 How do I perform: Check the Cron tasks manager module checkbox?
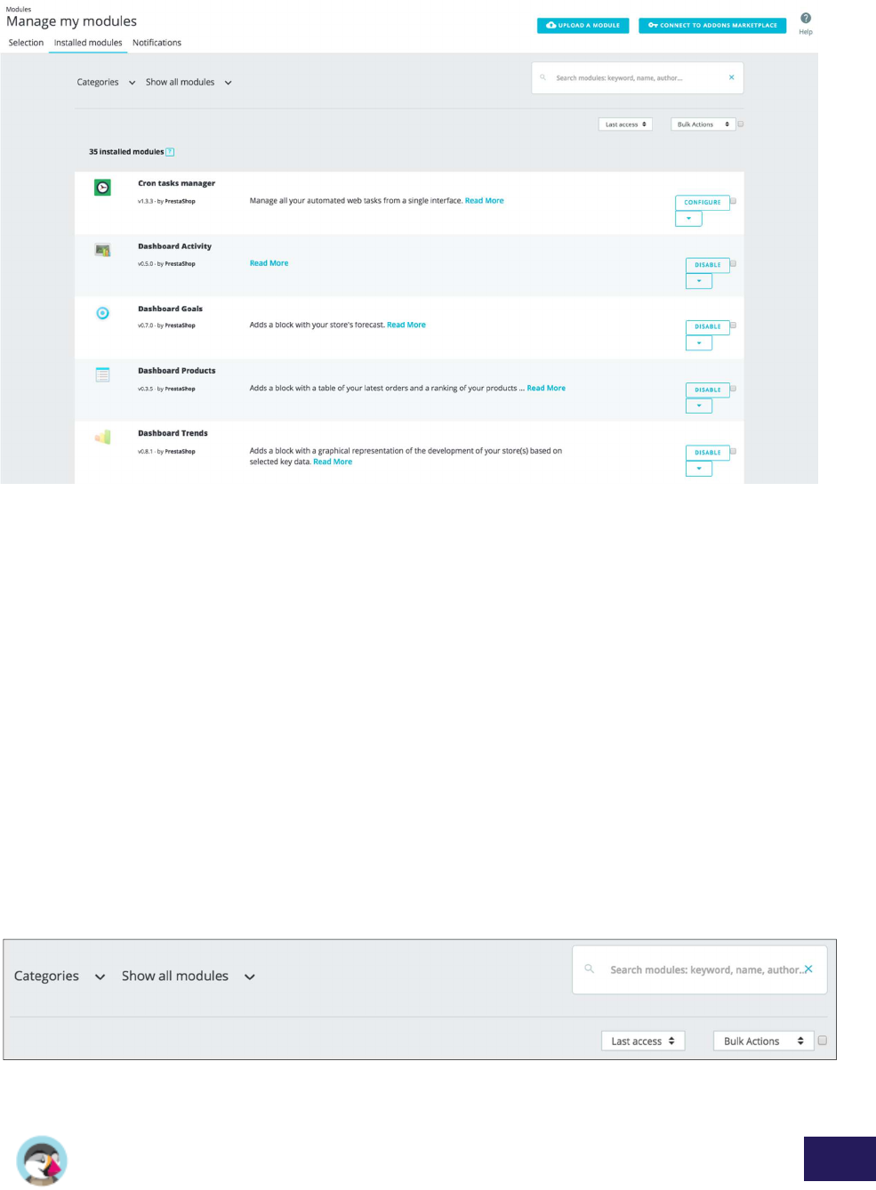(733, 201)
